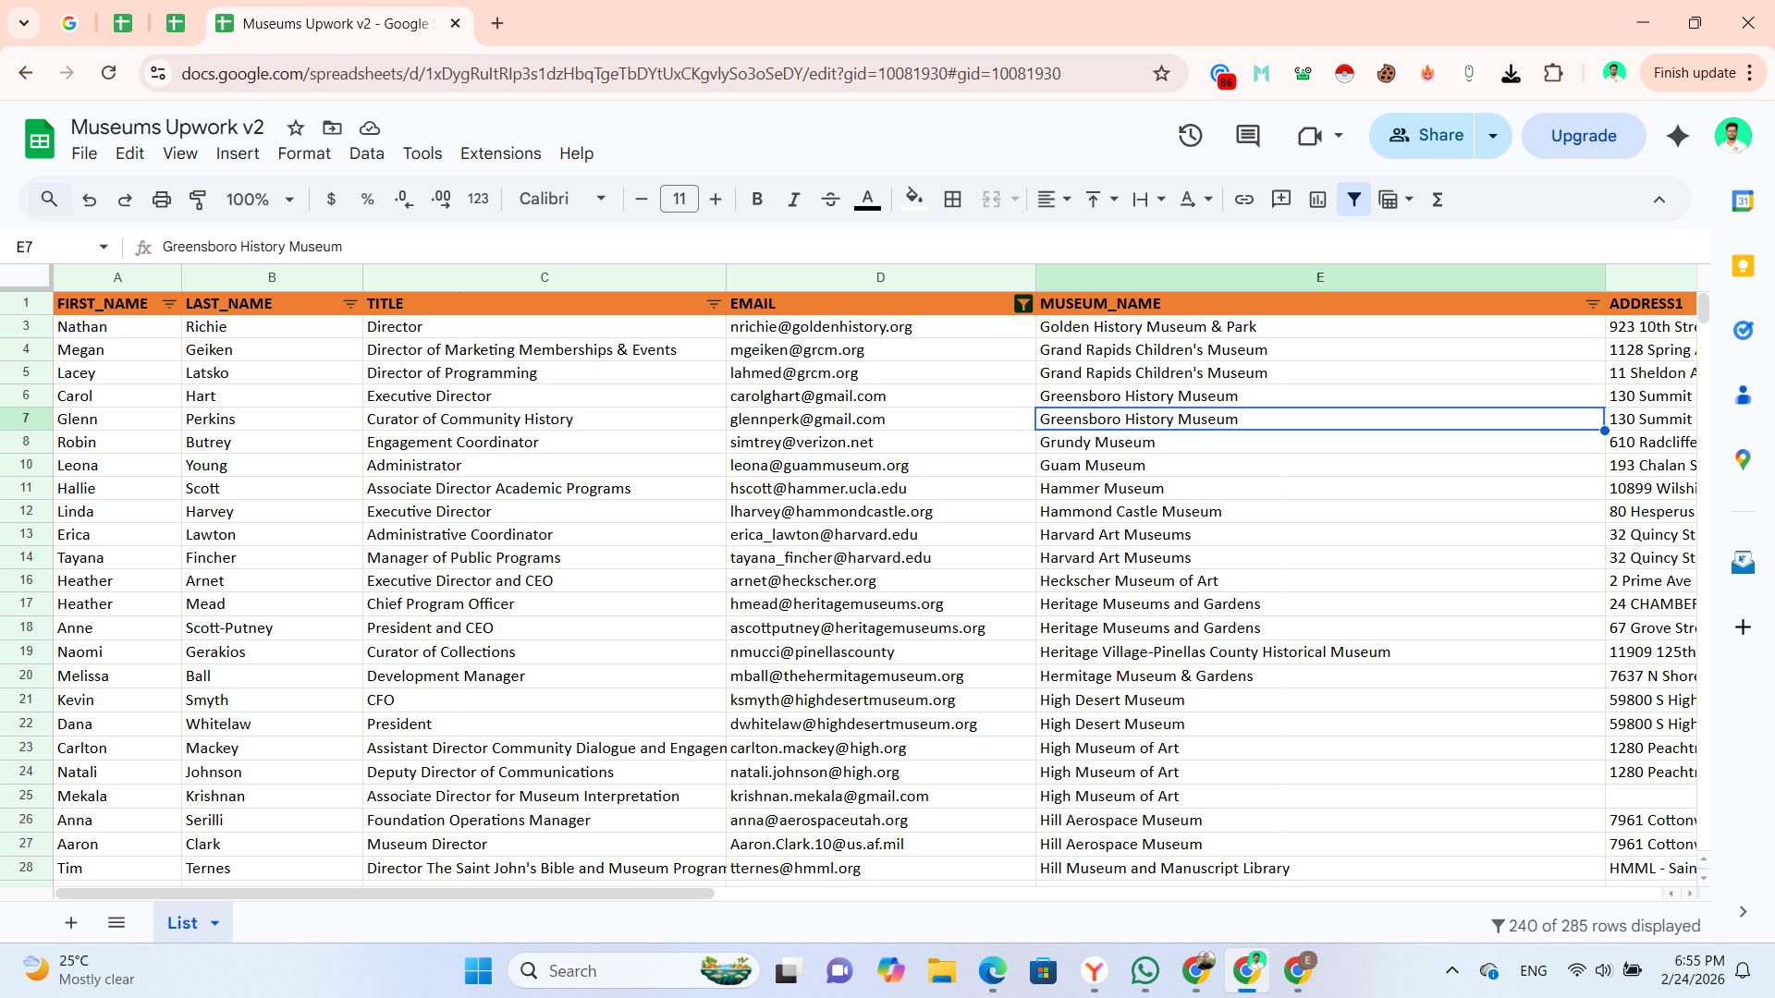
Task: Open the zoom 100% dropdown
Action: [x=260, y=199]
